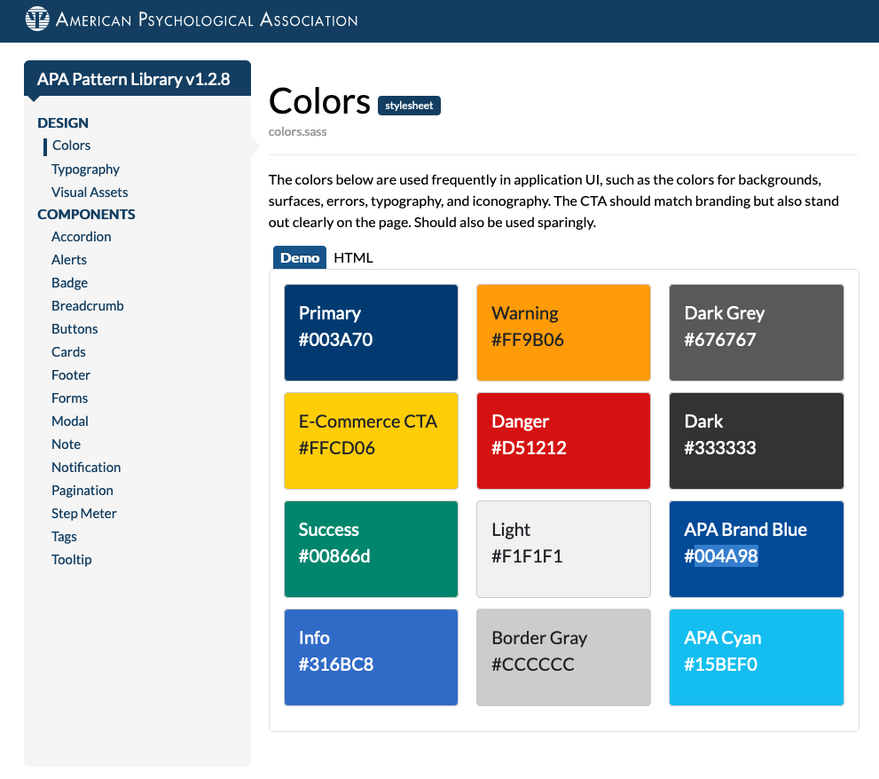Click the Info blue color swatch
The height and width of the screenshot is (779, 879).
371,657
